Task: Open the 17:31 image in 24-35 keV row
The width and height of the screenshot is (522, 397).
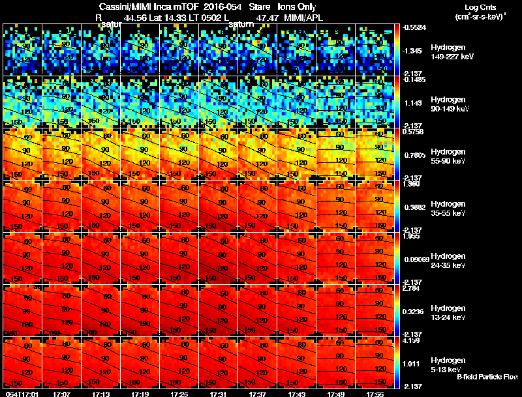Action: (x=219, y=258)
